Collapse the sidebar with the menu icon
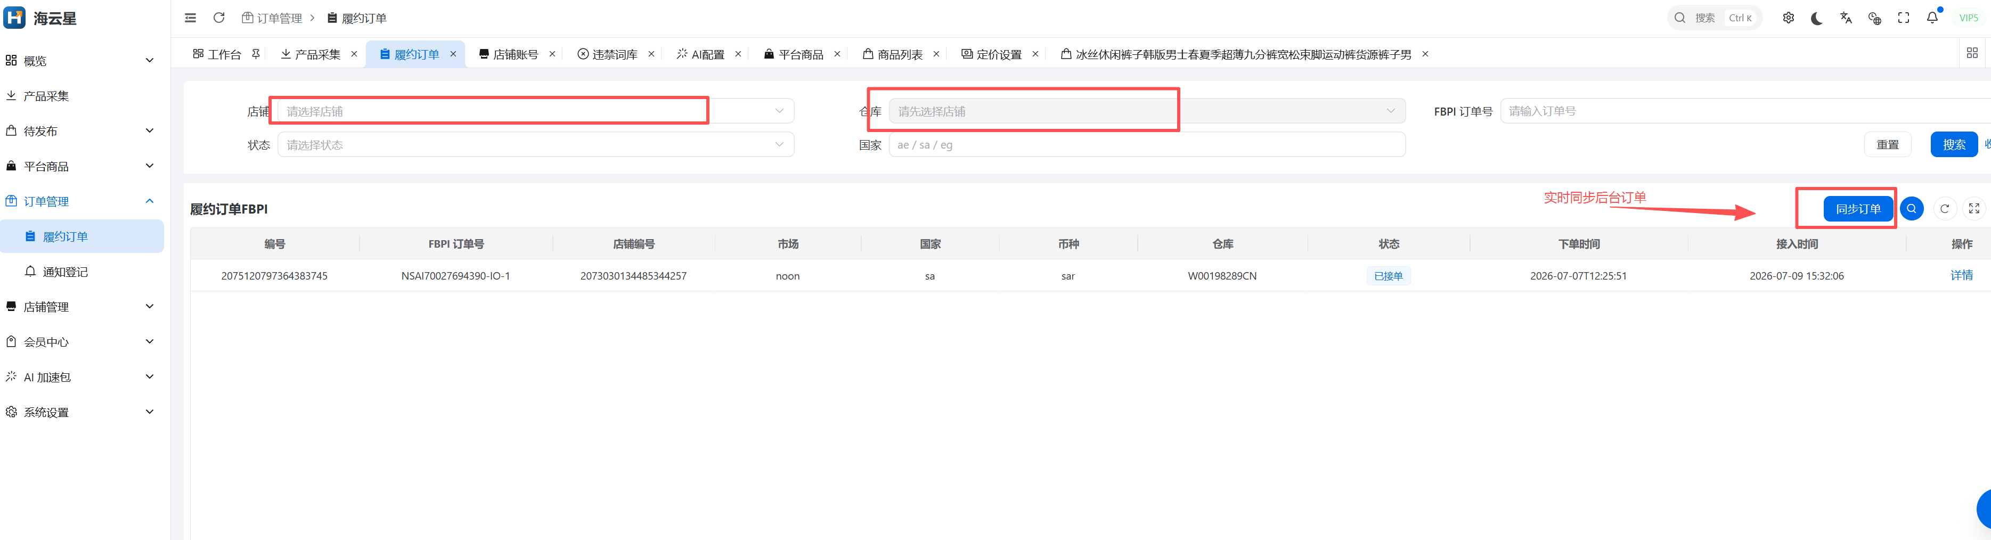The image size is (1991, 540). (x=190, y=18)
